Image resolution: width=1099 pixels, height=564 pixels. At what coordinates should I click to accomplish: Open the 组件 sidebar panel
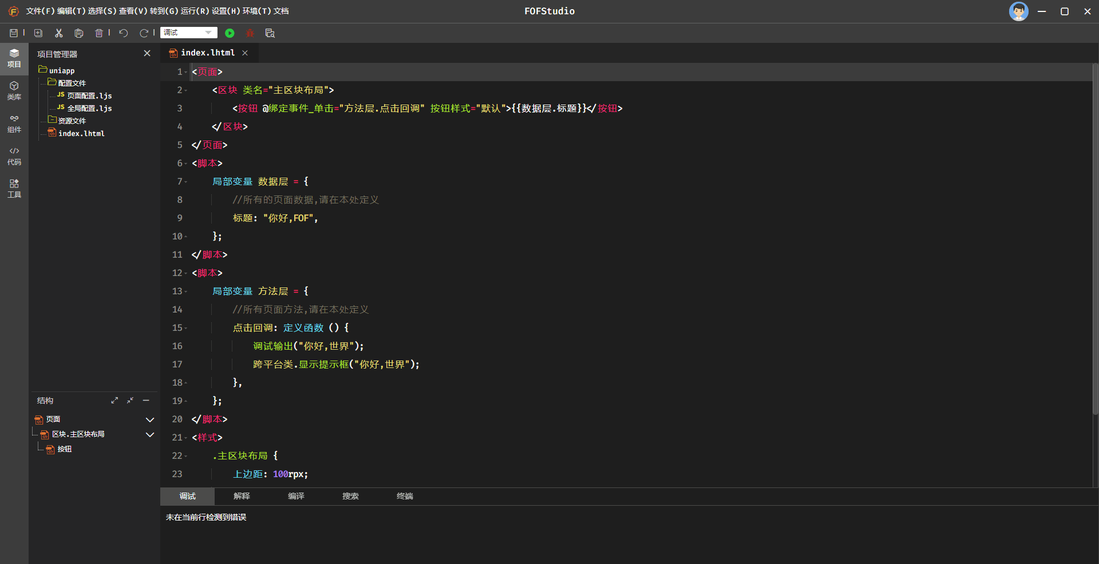click(14, 123)
